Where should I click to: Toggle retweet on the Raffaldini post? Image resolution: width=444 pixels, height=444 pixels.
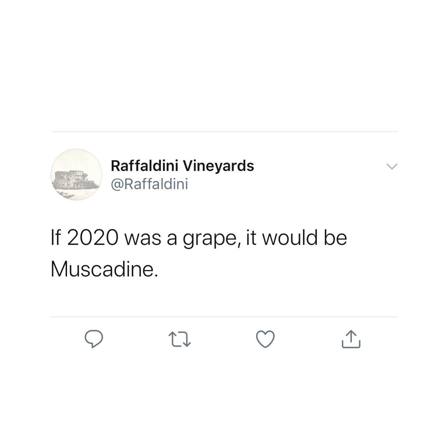pos(179,339)
